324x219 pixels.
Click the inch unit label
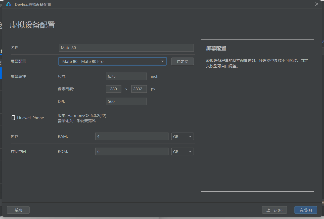155,76
